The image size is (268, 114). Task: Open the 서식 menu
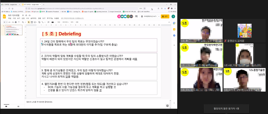click(x=27, y=18)
